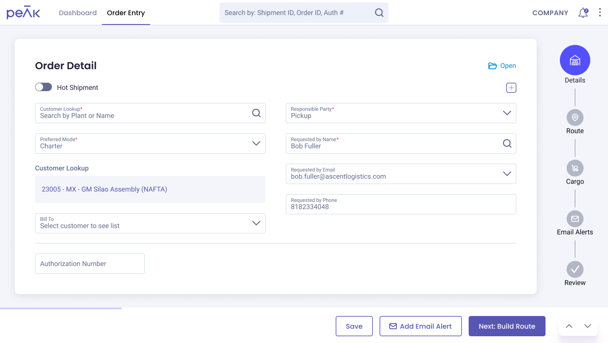Click the Order Detail heading
Image resolution: width=608 pixels, height=343 pixels.
pos(66,66)
